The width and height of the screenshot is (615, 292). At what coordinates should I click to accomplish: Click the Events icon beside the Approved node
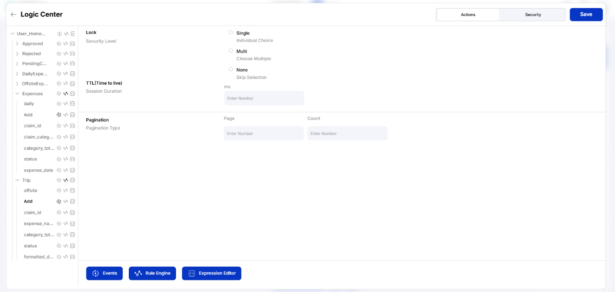click(58, 43)
